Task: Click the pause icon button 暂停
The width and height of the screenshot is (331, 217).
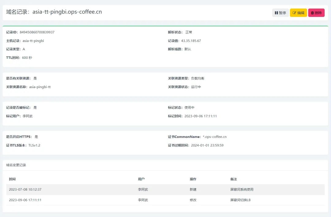Action: point(280,13)
